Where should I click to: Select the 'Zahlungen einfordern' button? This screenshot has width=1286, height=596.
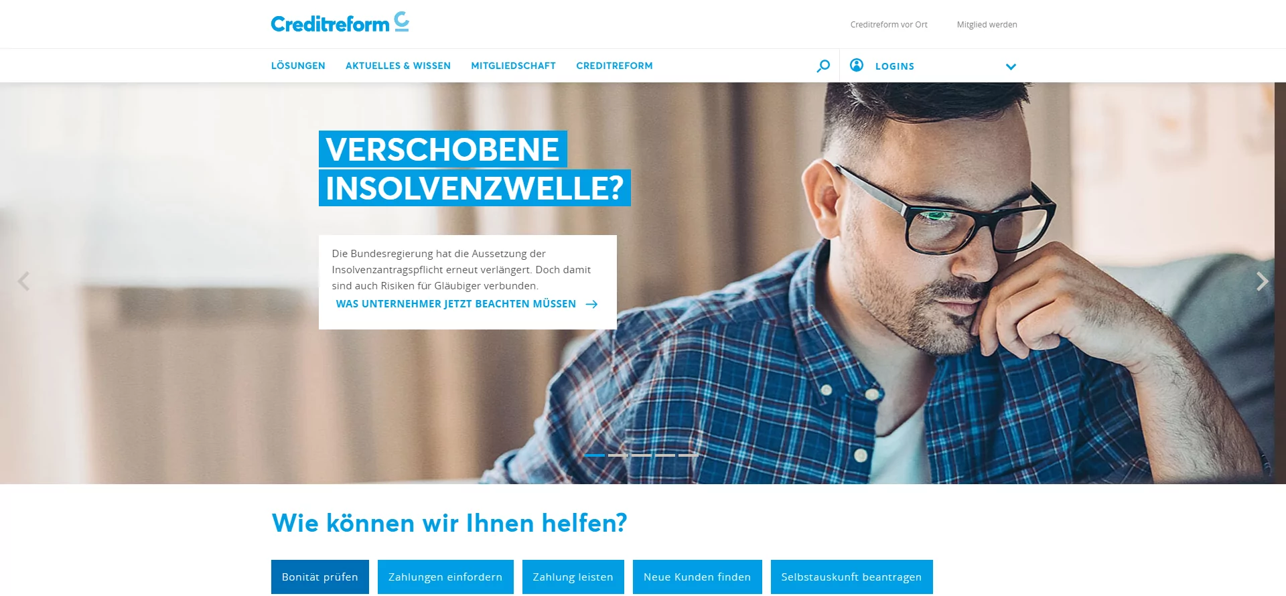445,577
